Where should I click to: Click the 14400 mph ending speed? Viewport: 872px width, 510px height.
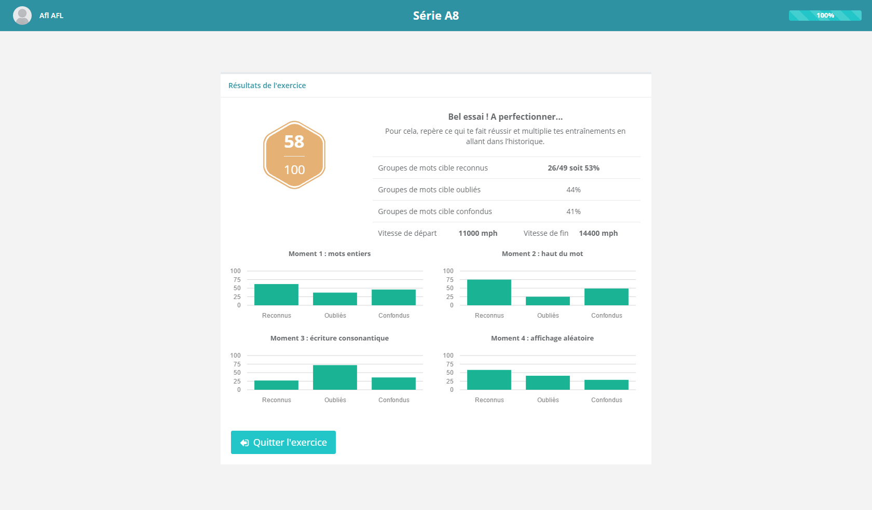598,233
